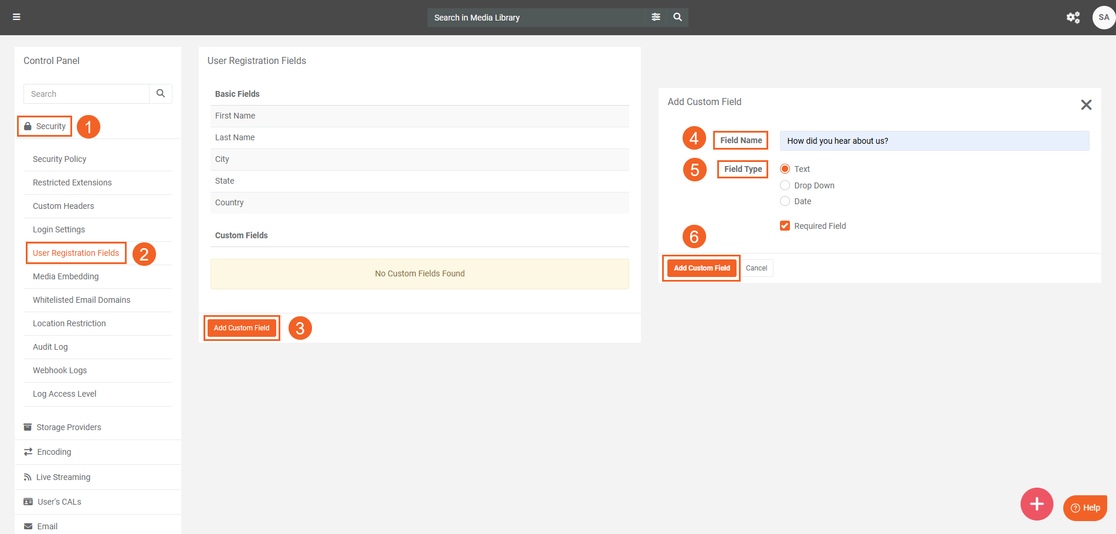1116x534 pixels.
Task: Choose the Date field type
Action: [x=785, y=201]
